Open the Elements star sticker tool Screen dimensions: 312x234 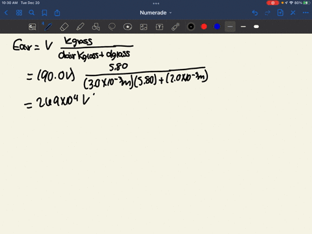127,27
